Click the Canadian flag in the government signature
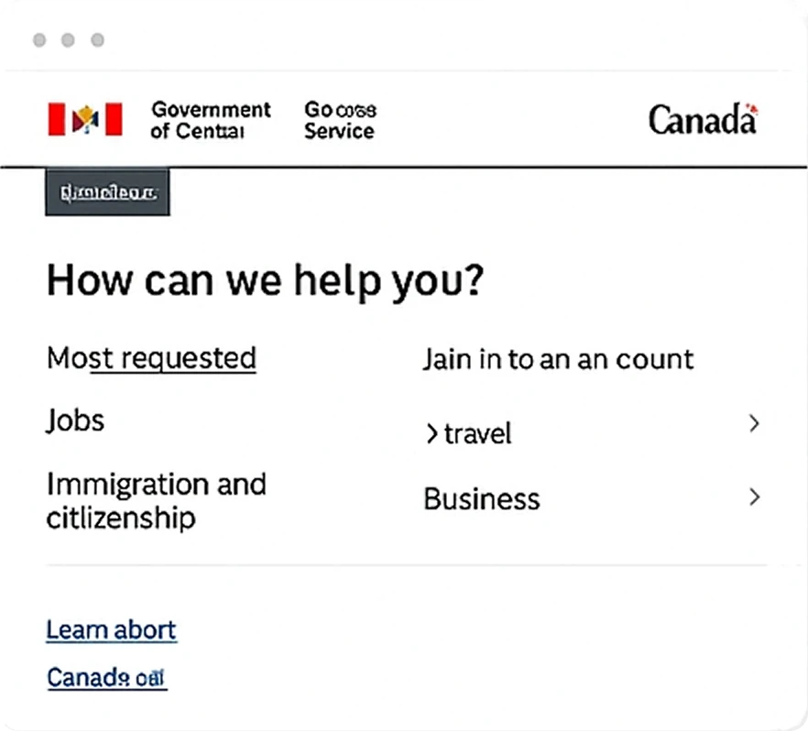 point(84,118)
